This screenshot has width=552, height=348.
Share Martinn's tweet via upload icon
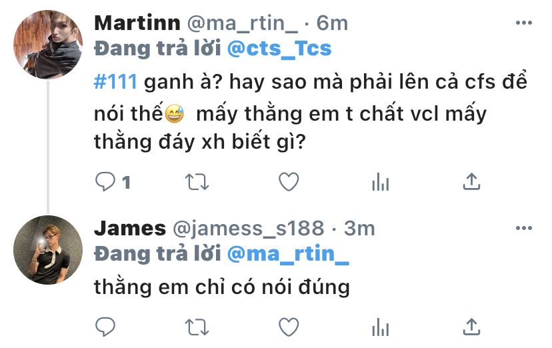(471, 181)
